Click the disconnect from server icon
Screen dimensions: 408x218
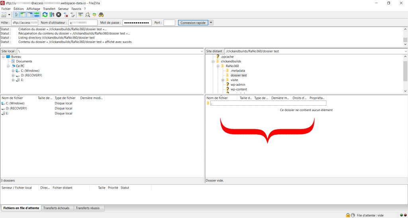click(x=66, y=15)
